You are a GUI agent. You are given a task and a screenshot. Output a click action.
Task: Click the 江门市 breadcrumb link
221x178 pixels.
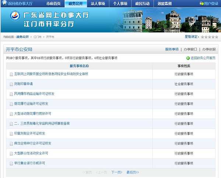[x=38, y=37]
